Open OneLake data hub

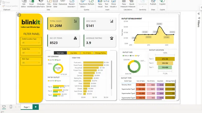pos(41,4)
